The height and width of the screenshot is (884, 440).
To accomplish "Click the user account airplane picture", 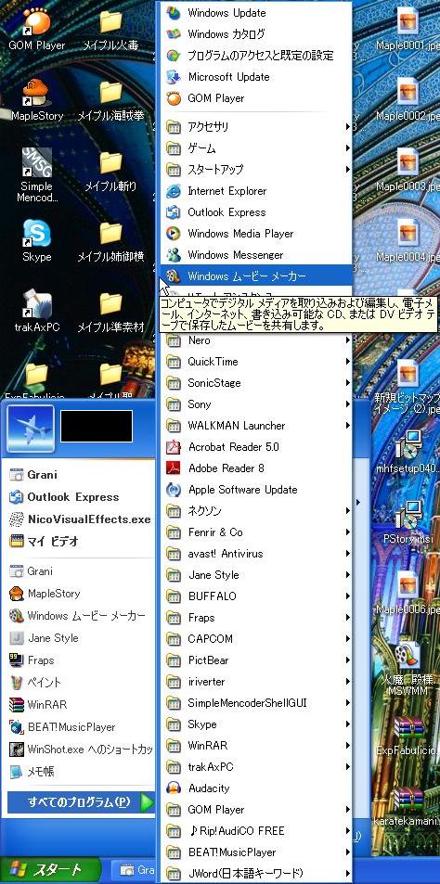I will (x=31, y=429).
